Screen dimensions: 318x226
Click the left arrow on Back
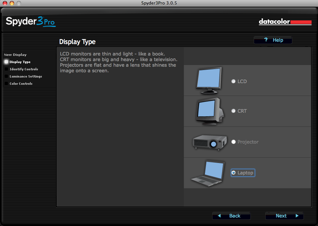[219, 216]
